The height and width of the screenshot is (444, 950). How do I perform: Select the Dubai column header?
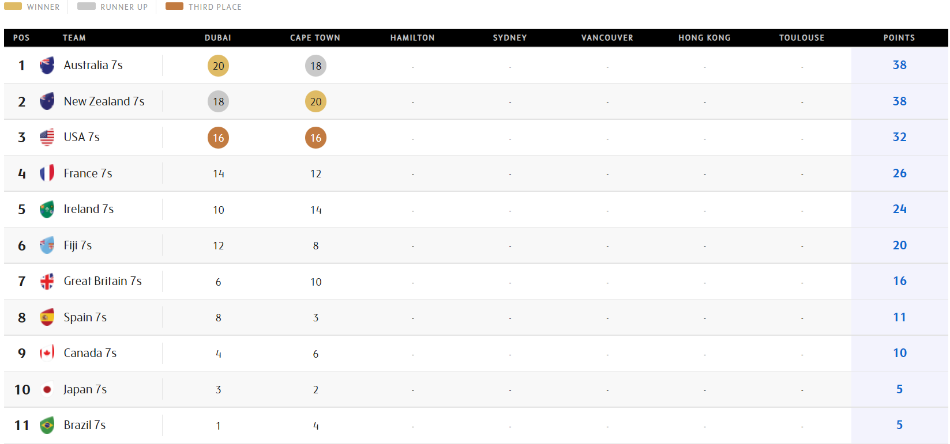click(217, 38)
